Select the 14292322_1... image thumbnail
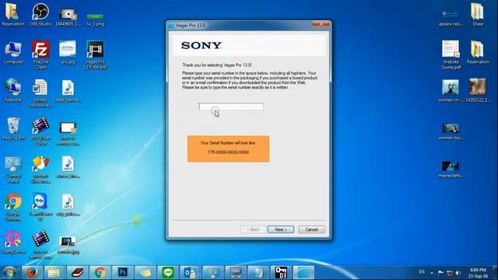 478,90
